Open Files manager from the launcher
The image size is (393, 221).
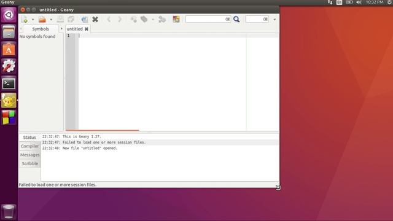click(x=9, y=32)
